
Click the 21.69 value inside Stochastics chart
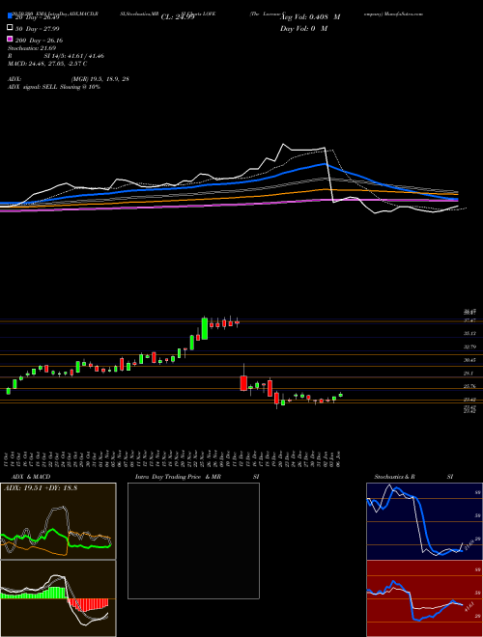468,545
